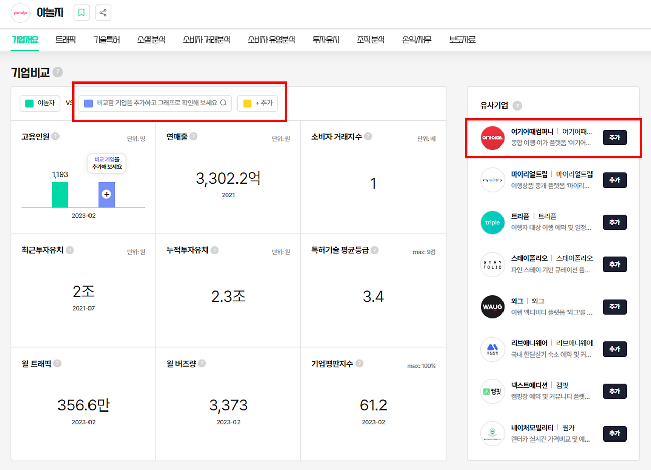Click the 리브애니웨어 logo

click(x=492, y=349)
